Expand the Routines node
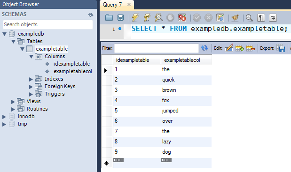291x172 pixels. click(13, 109)
